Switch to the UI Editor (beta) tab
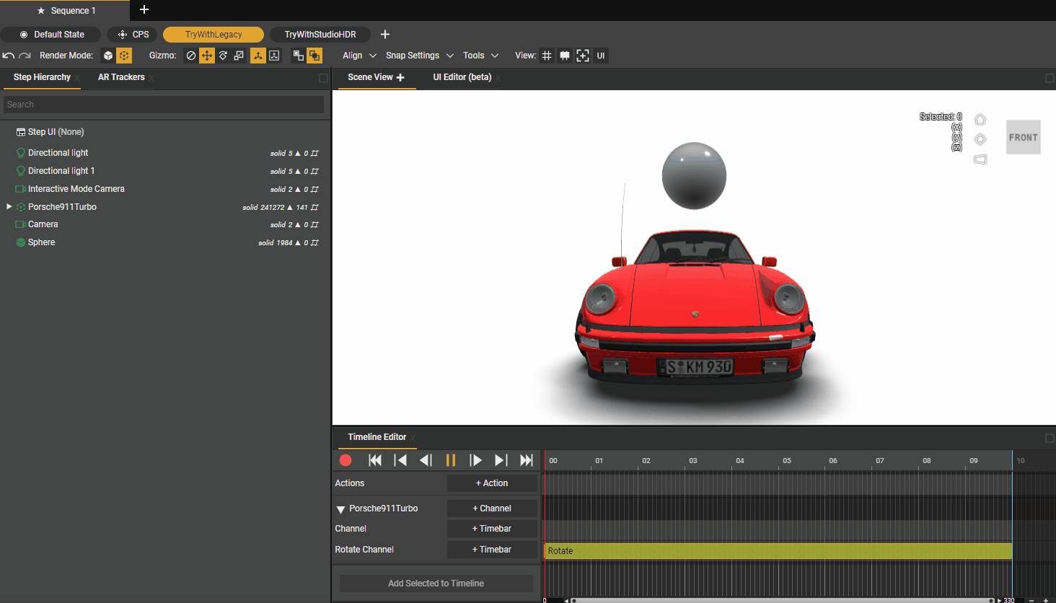This screenshot has width=1056, height=603. (462, 77)
